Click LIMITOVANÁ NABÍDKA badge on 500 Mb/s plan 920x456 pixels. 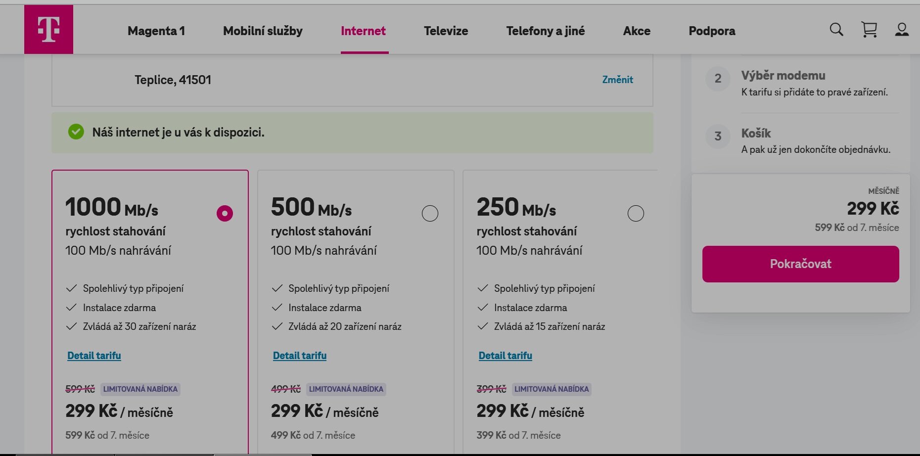coord(346,389)
